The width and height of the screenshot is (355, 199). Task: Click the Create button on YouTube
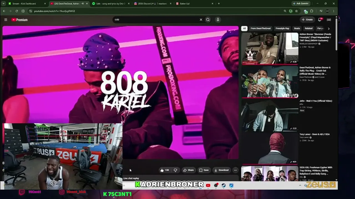(307, 20)
